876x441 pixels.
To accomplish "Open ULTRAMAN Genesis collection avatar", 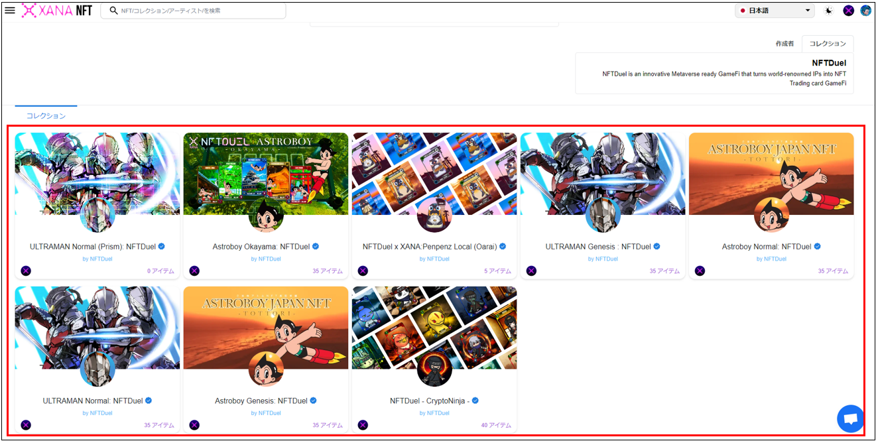I will [603, 215].
